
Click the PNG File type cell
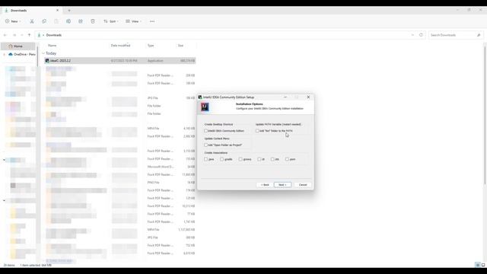[x=154, y=183]
